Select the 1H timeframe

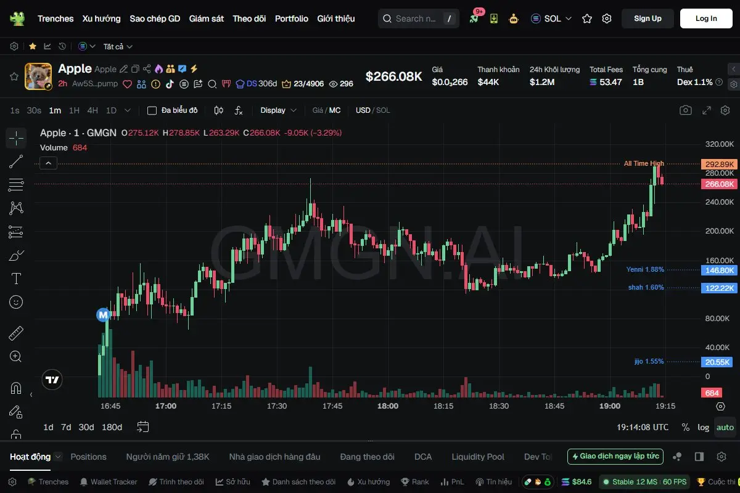(x=74, y=110)
